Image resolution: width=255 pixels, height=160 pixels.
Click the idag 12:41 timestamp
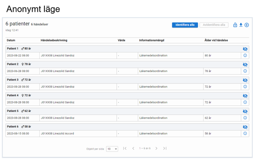tap(12, 30)
